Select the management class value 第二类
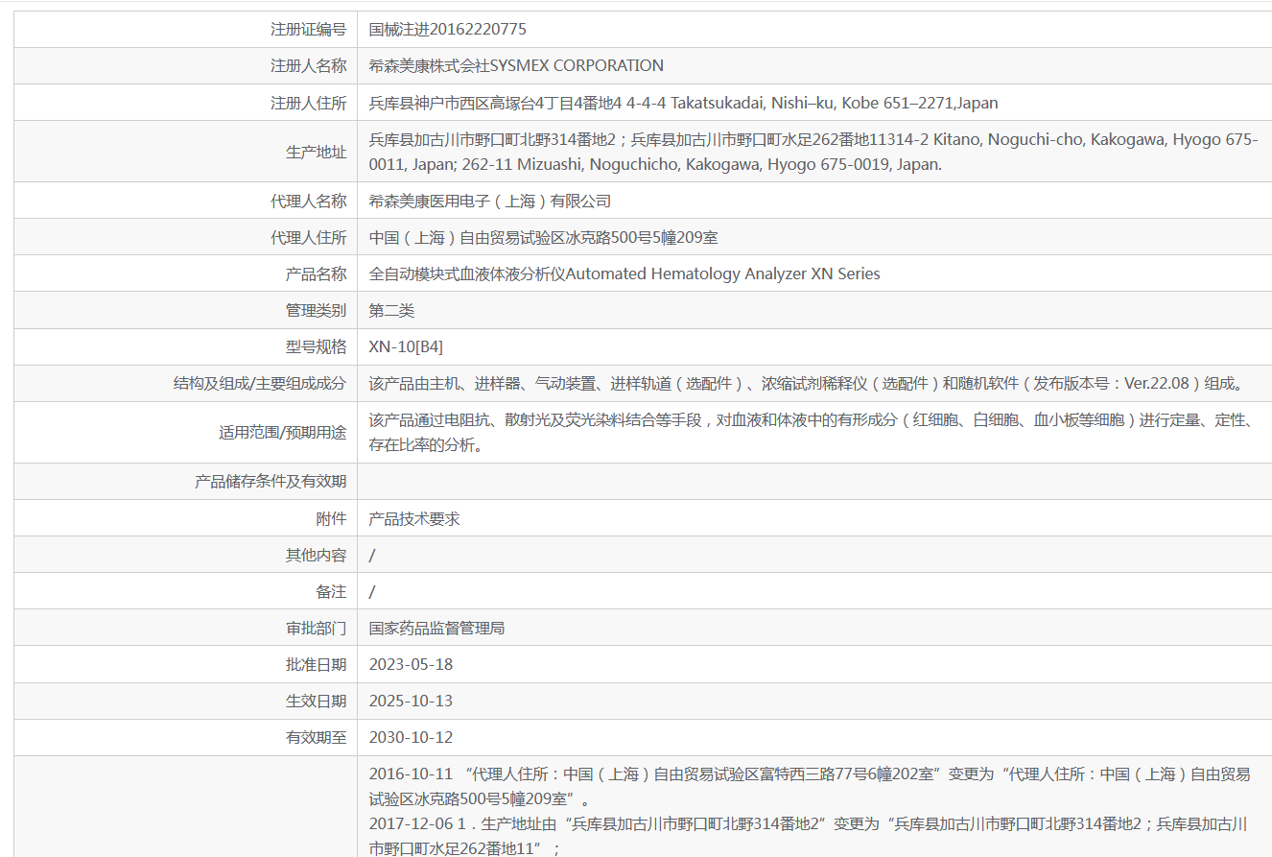The image size is (1272, 857). (391, 311)
